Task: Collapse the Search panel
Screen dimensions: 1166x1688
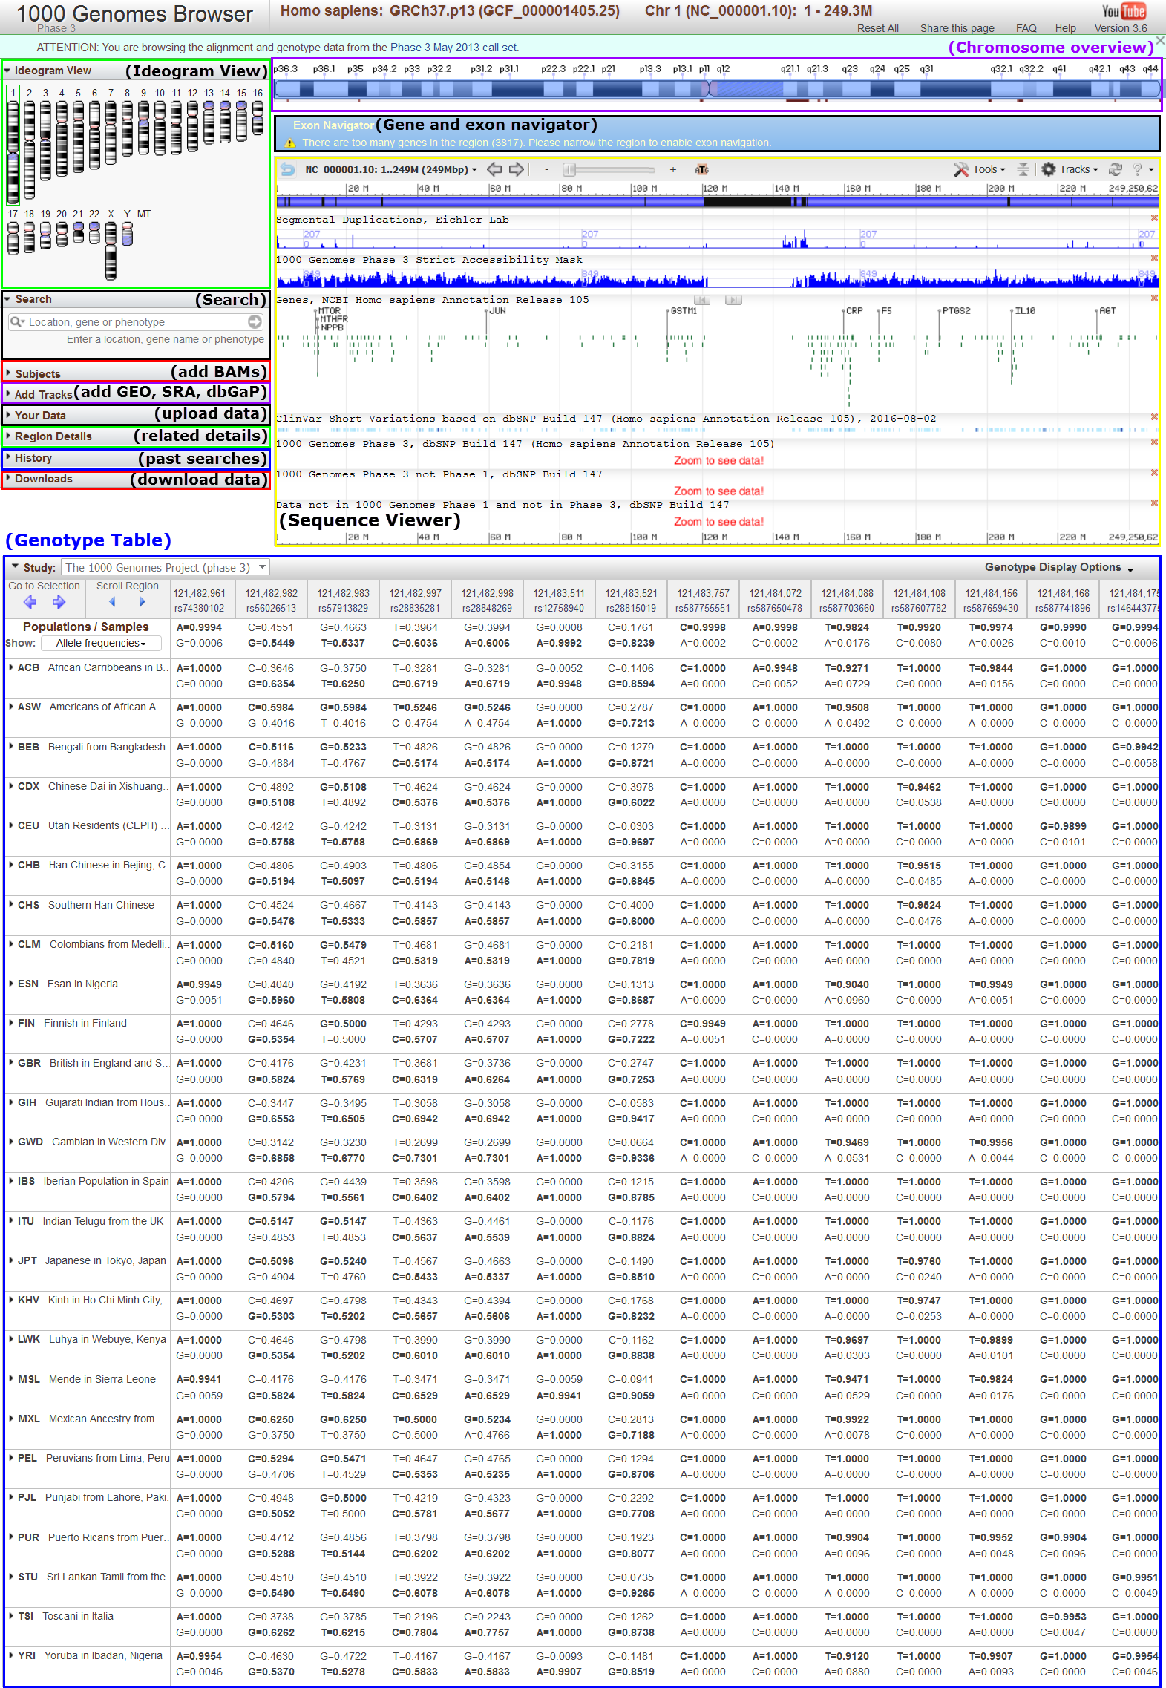Action: [7, 299]
